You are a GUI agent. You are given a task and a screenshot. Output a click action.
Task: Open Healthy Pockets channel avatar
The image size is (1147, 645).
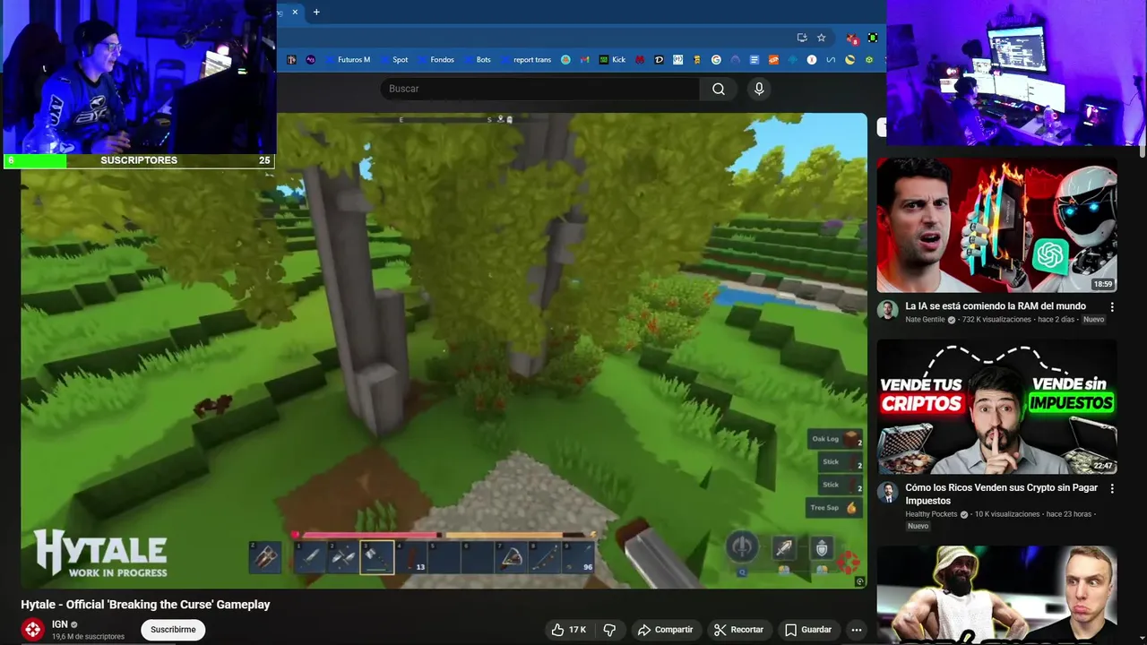pos(887,492)
